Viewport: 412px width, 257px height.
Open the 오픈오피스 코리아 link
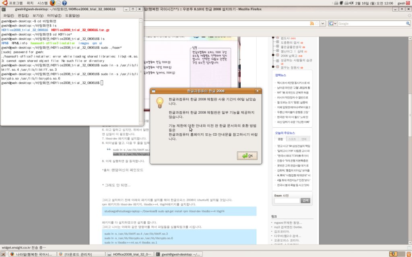[286, 240]
